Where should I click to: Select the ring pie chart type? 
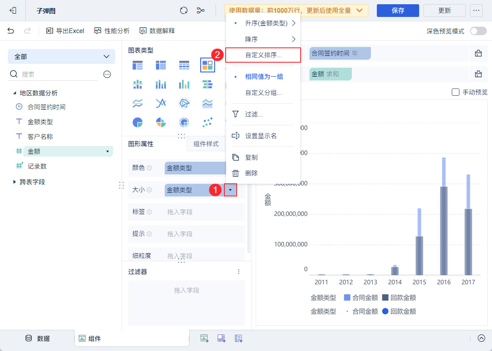click(x=184, y=122)
